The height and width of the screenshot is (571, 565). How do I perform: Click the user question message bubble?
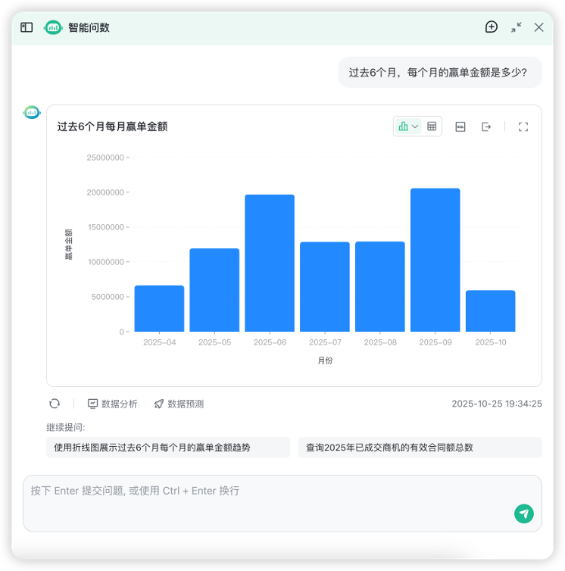tap(439, 73)
